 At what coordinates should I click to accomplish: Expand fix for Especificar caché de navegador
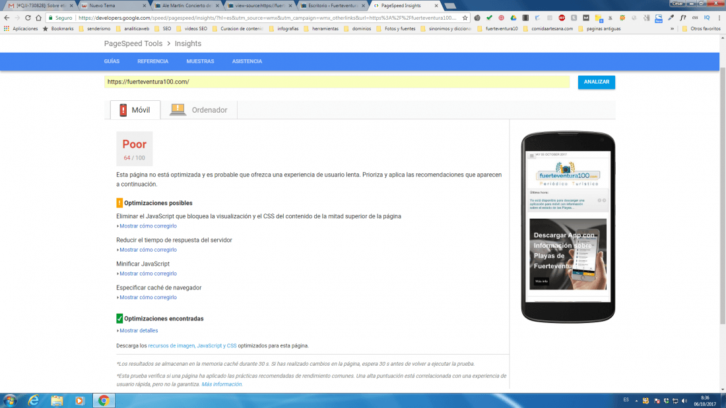click(148, 297)
